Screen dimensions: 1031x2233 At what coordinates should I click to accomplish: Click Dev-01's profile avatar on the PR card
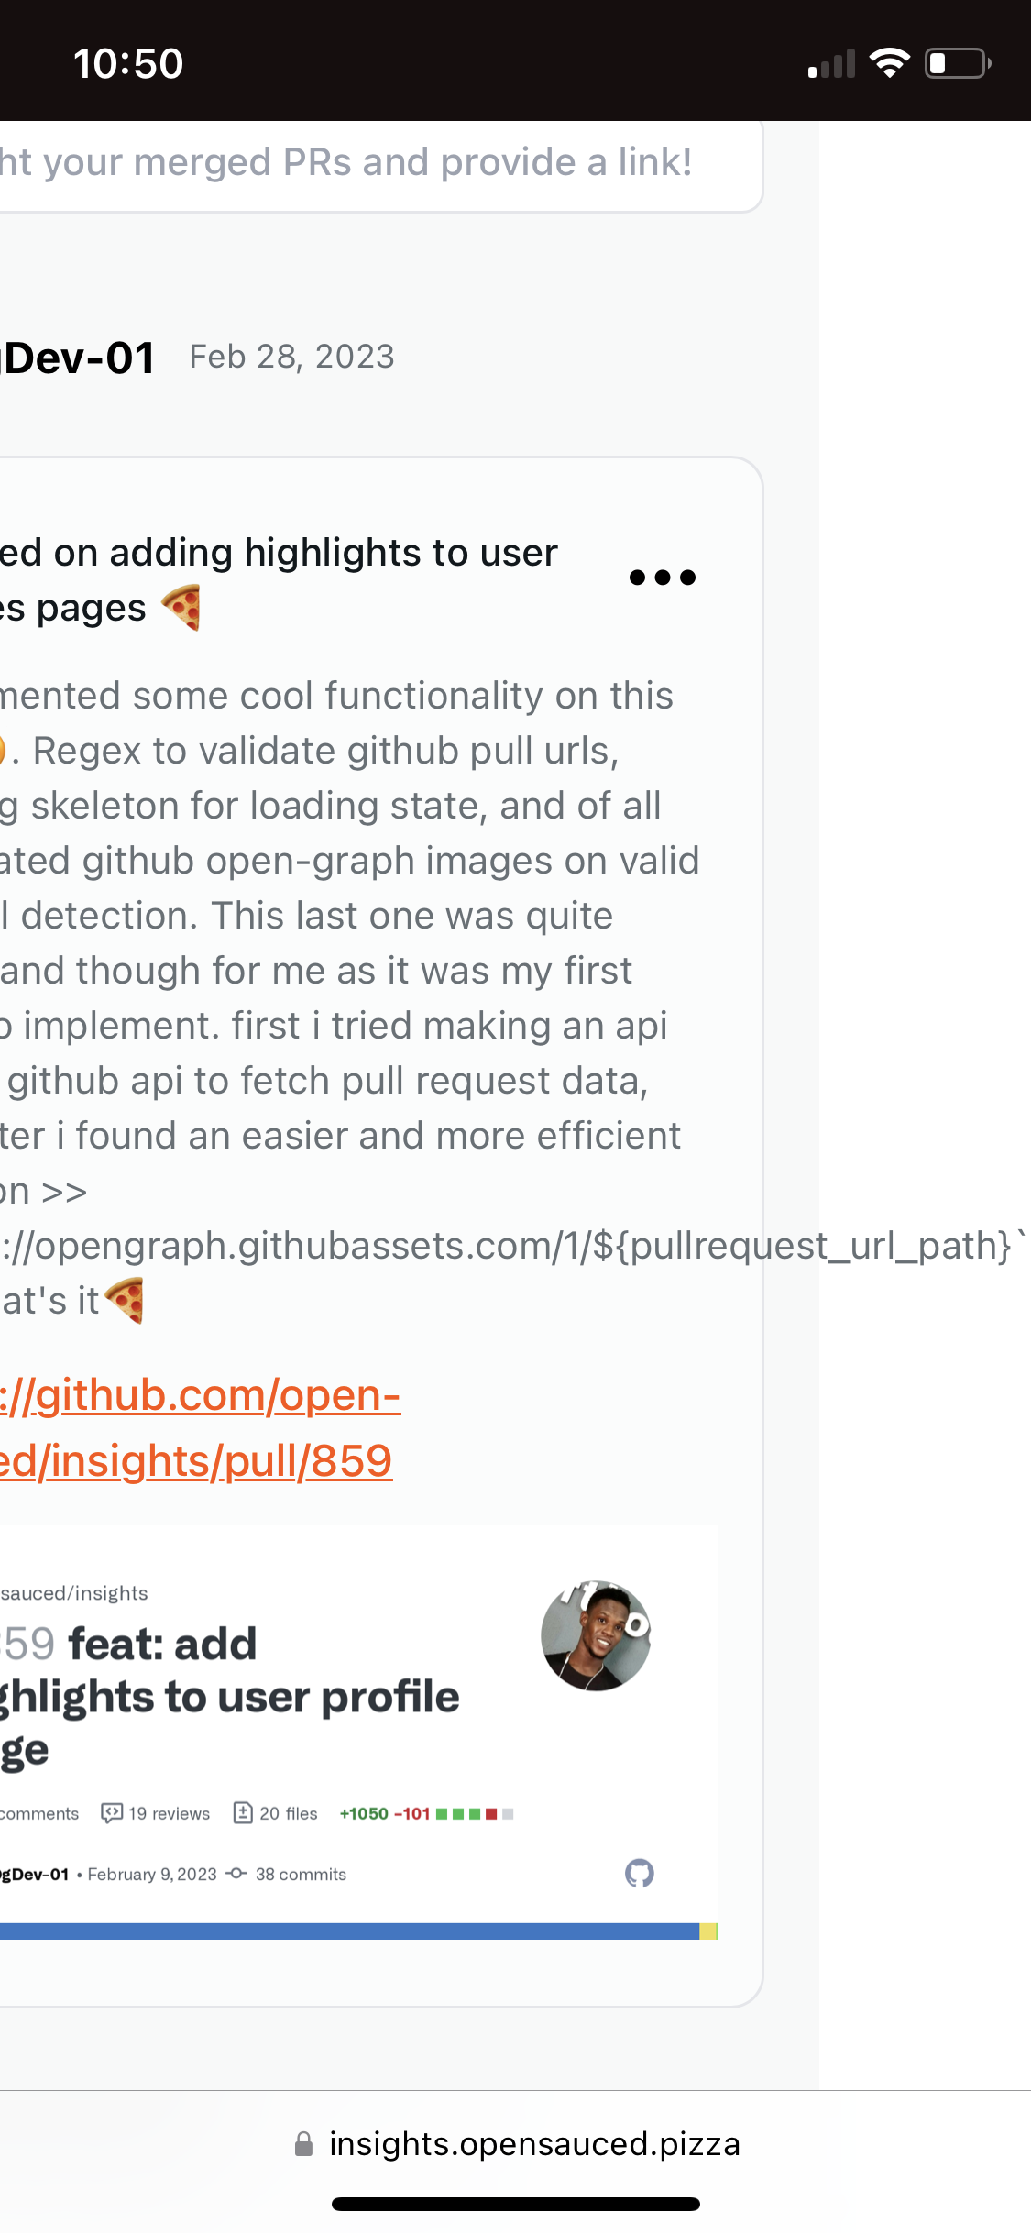[596, 1640]
